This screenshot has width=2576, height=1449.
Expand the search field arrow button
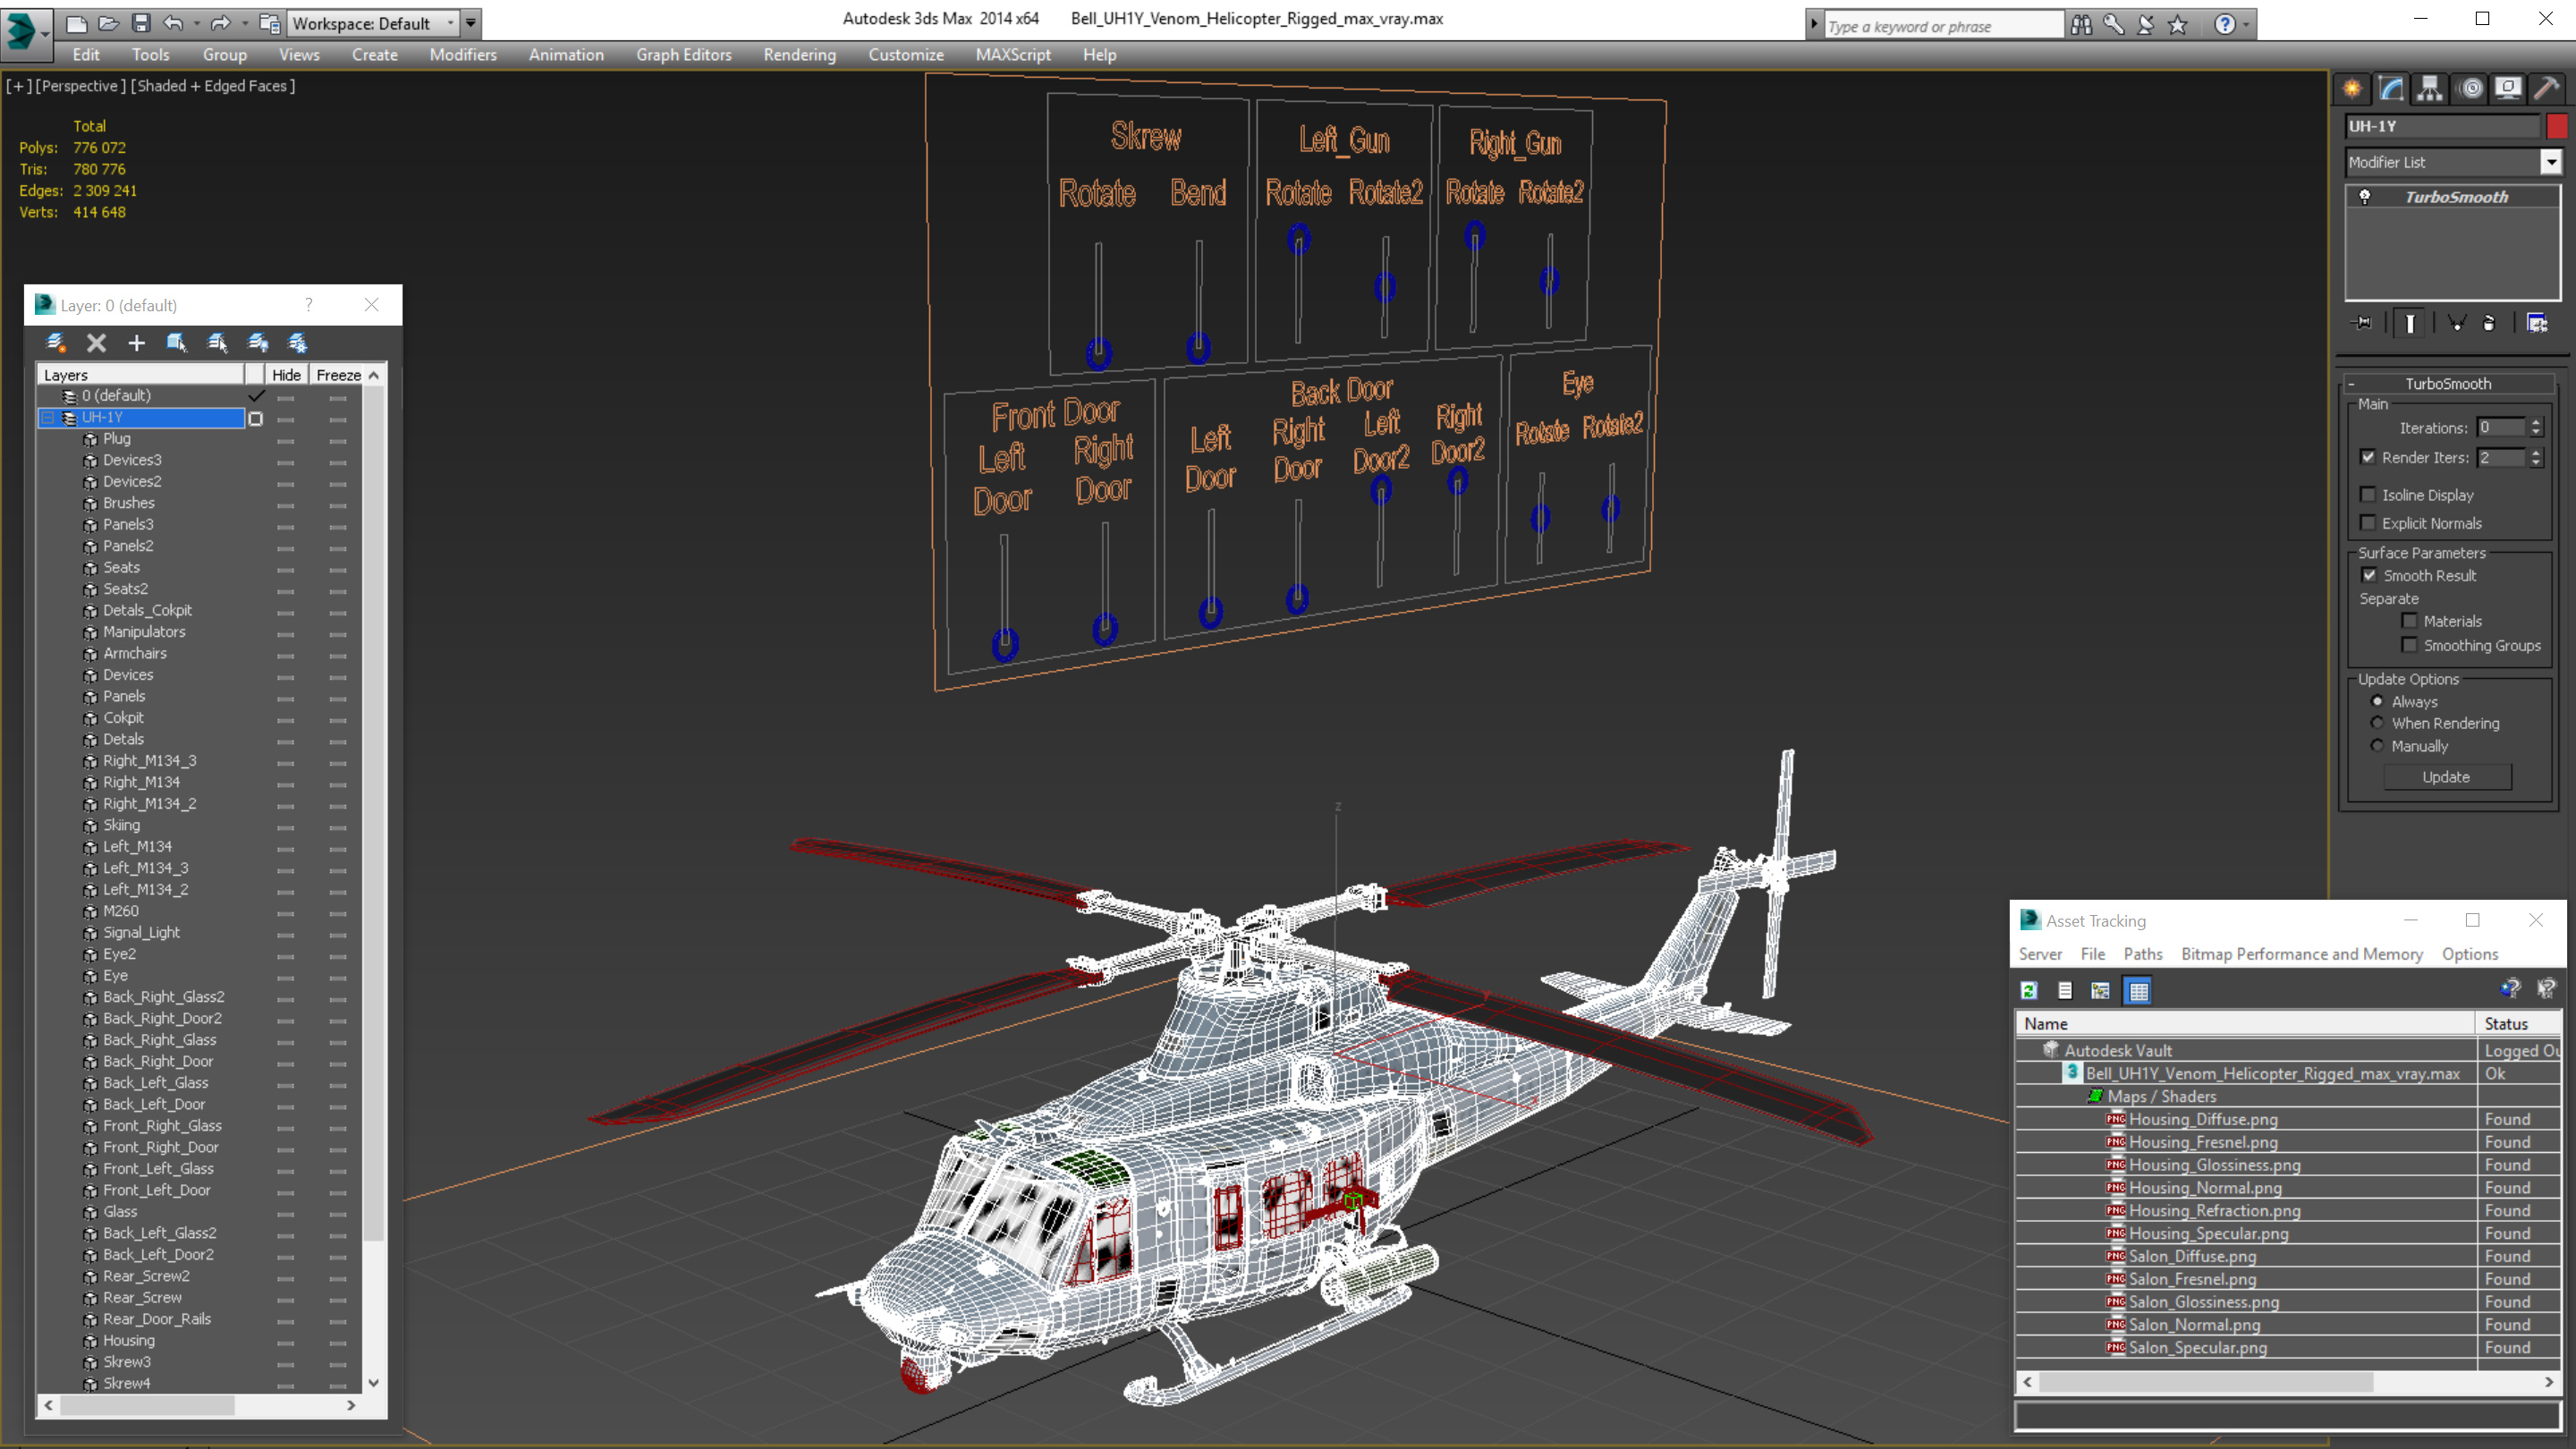pyautogui.click(x=1814, y=24)
